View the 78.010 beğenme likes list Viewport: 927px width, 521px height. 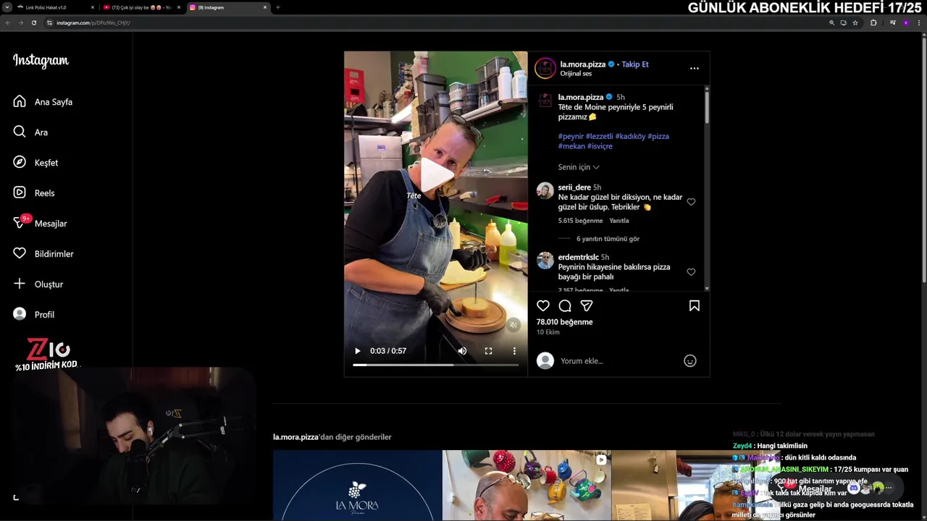pyautogui.click(x=564, y=322)
